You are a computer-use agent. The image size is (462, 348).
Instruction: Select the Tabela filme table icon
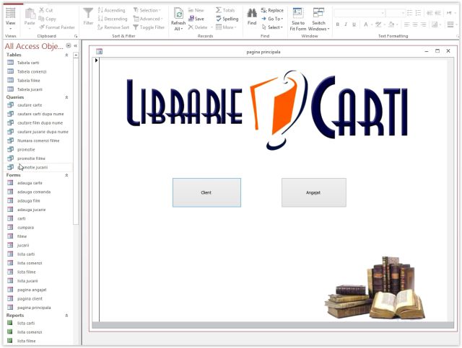[x=10, y=80]
